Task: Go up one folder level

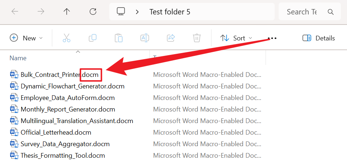Action: [67, 12]
